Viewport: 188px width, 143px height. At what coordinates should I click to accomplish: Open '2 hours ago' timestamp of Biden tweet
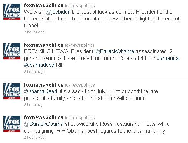pyautogui.click(x=34, y=32)
